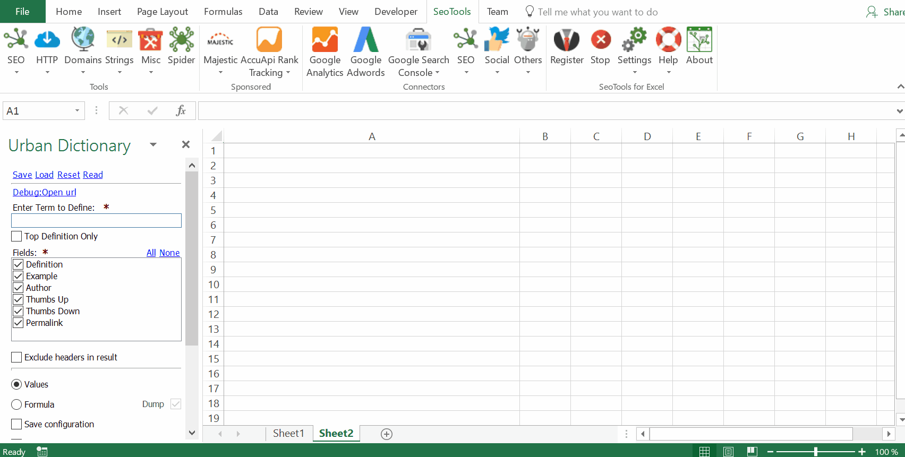Expand the formula bar
The height and width of the screenshot is (457, 905).
(x=900, y=111)
